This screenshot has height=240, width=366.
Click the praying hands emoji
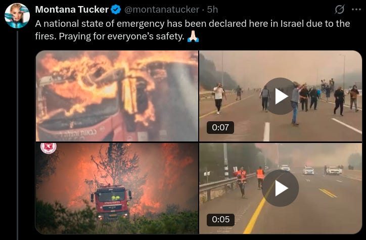coord(193,36)
